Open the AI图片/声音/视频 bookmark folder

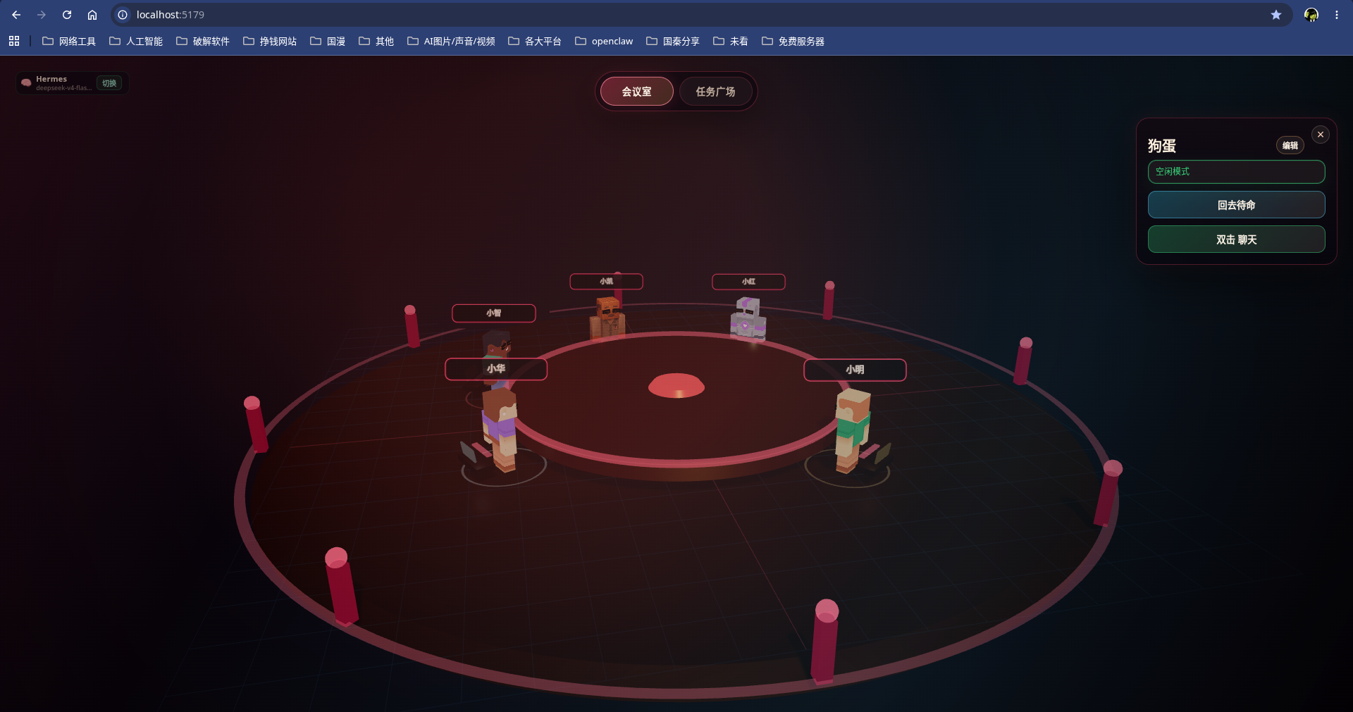coord(451,42)
